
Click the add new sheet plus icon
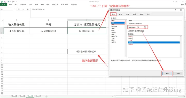47,96
